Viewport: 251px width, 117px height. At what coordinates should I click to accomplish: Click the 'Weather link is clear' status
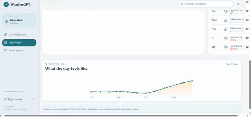click(x=15, y=92)
